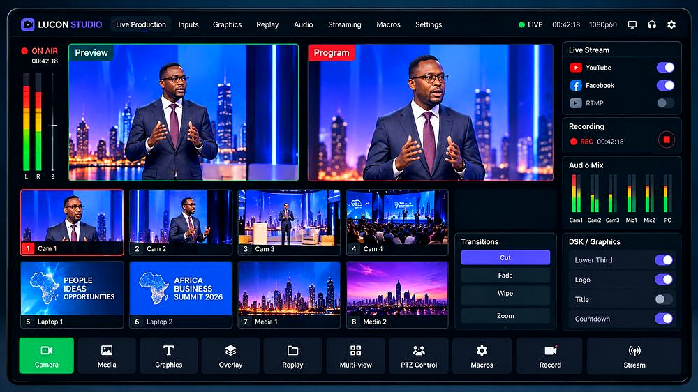
Task: Open the Macros gear icon button
Action: [x=482, y=356]
